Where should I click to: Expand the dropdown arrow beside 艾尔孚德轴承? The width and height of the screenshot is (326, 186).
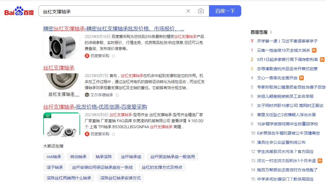[117, 95]
